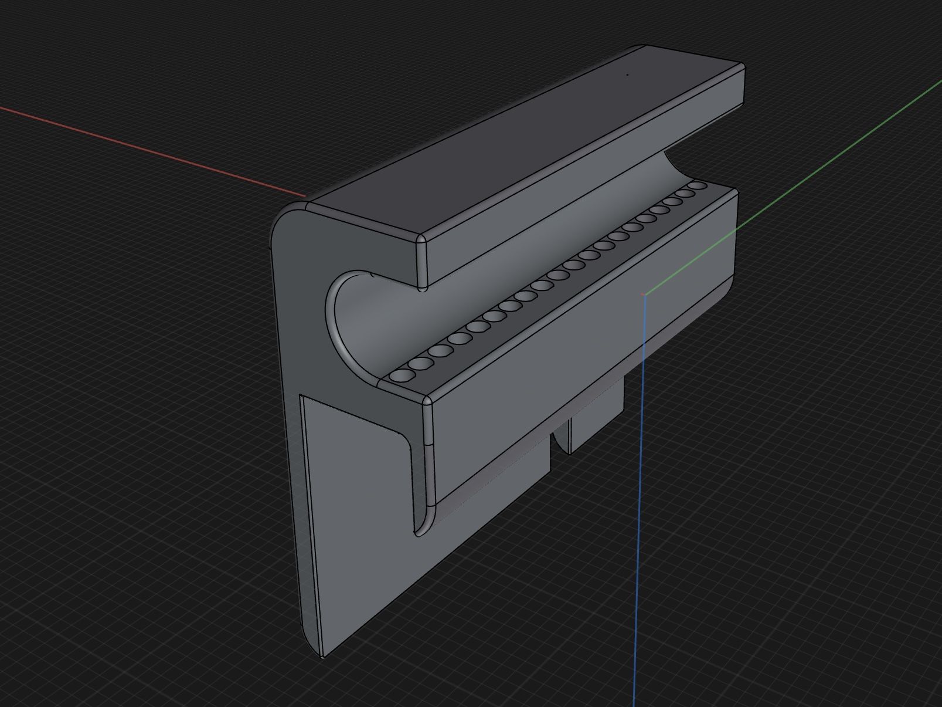Select the long front face of lower rail
942x707 pixels.
coord(580,346)
